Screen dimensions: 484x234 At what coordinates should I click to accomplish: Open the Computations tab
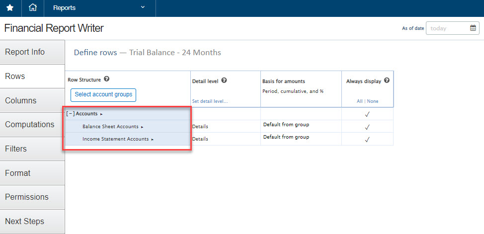coord(30,125)
